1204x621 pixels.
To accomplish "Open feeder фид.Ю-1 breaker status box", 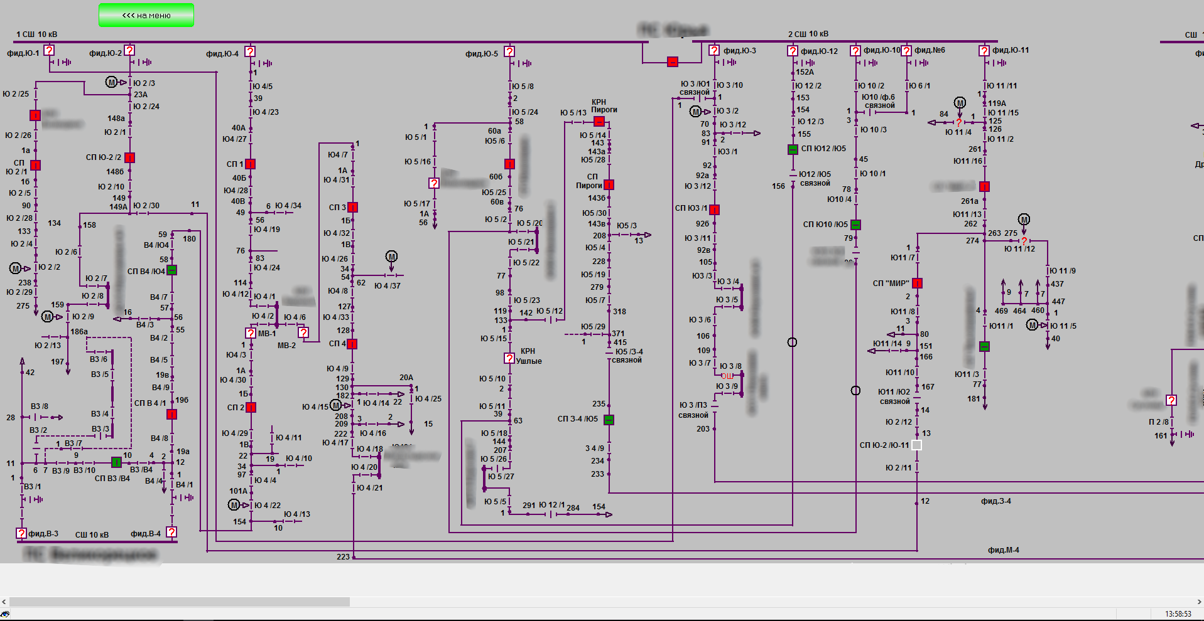I will 49,50.
